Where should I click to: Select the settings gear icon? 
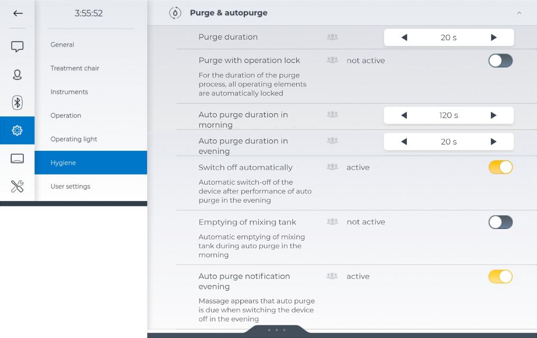pos(17,130)
